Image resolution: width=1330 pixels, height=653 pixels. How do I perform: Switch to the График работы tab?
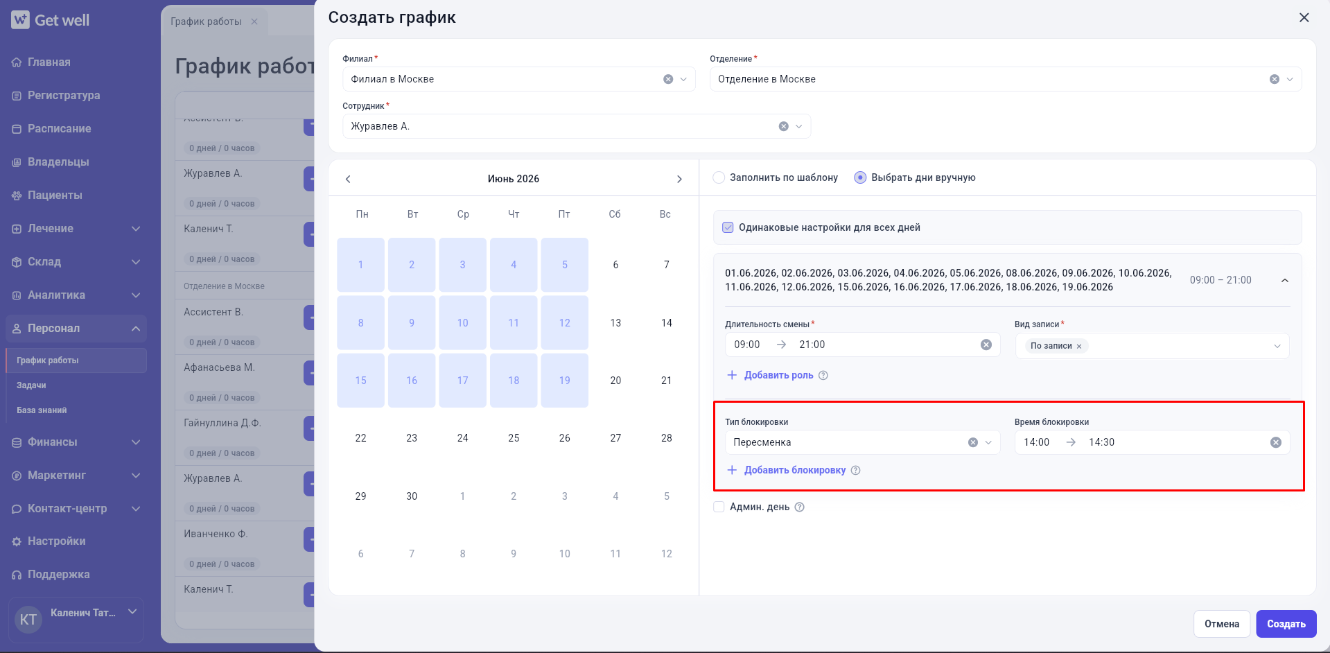[206, 21]
